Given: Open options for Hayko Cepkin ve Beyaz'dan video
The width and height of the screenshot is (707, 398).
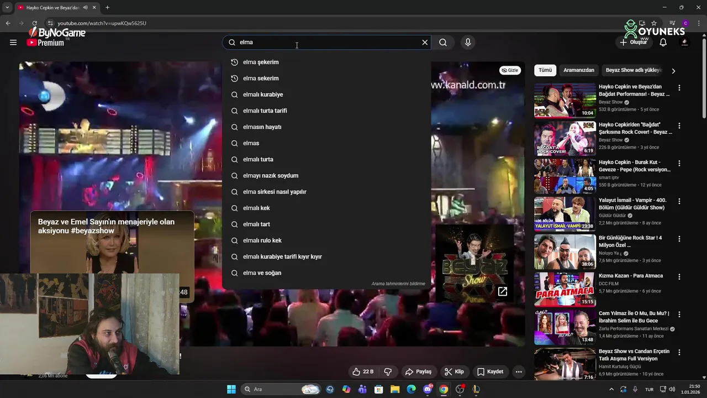Looking at the screenshot, I should click(x=679, y=87).
